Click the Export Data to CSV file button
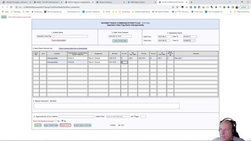251x141 pixels. tap(82, 125)
